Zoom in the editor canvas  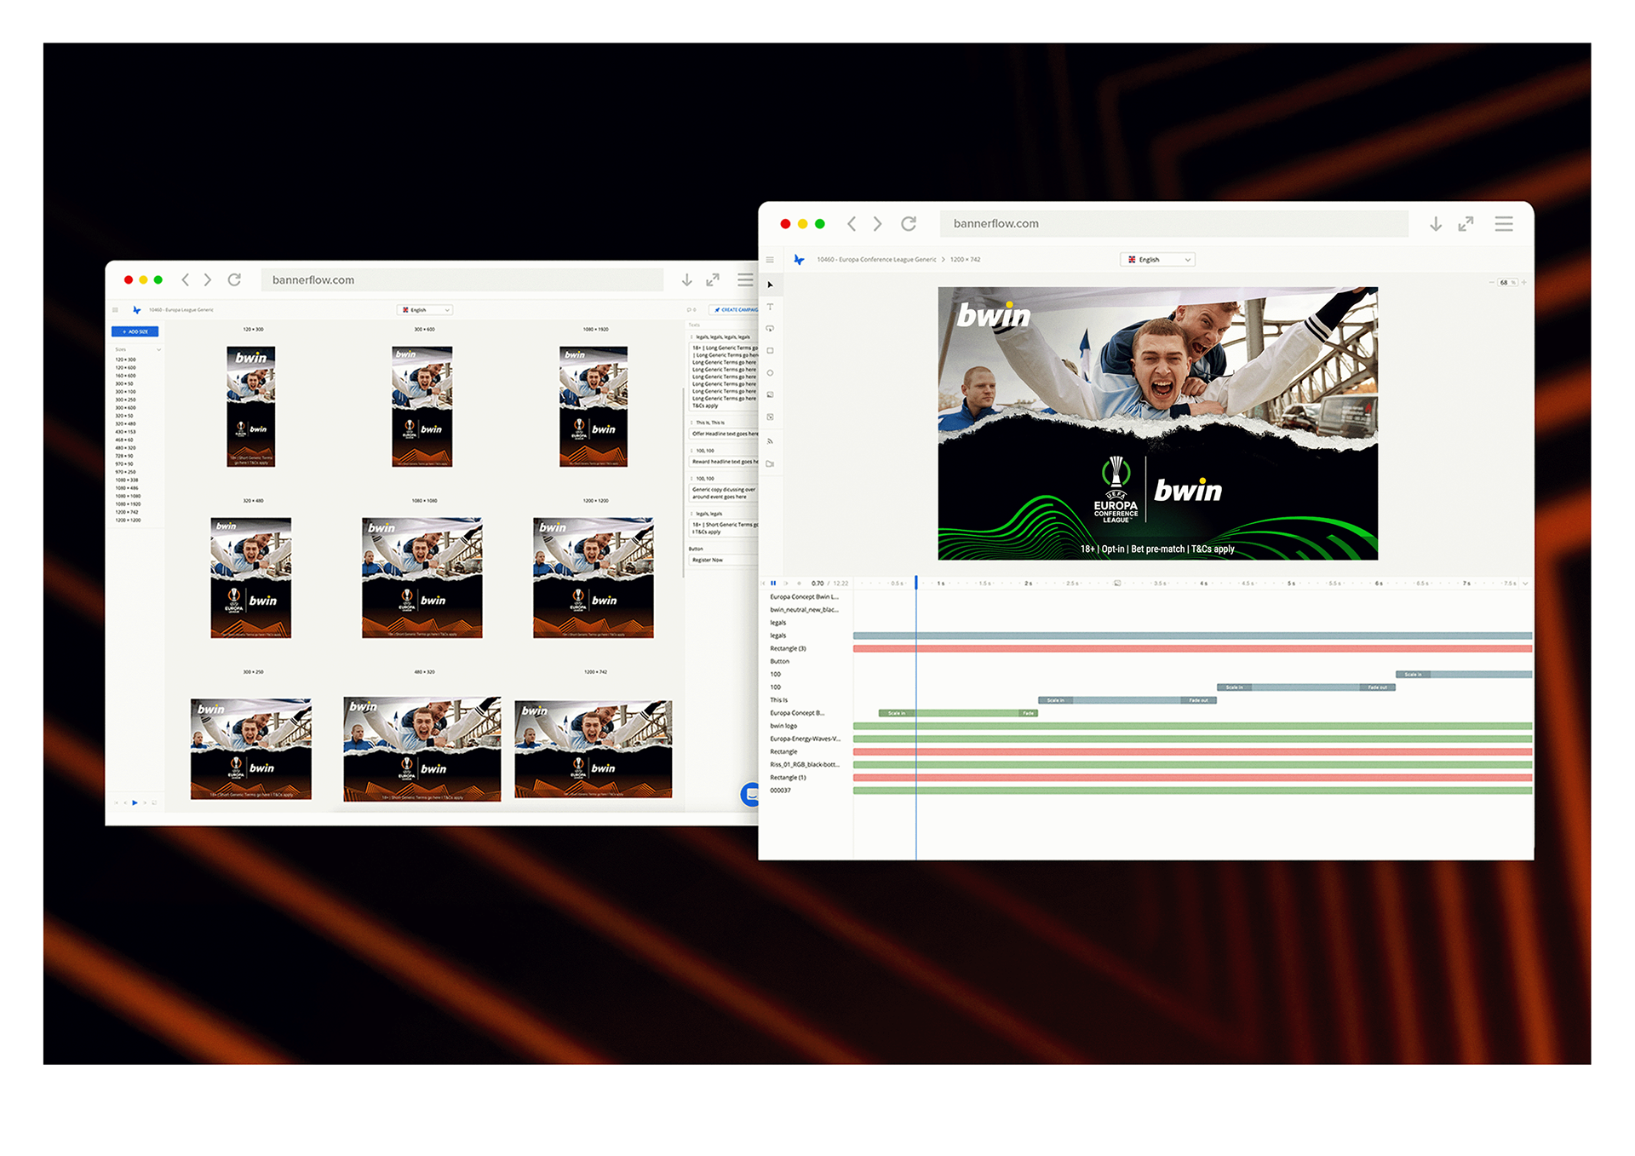coord(1523,282)
